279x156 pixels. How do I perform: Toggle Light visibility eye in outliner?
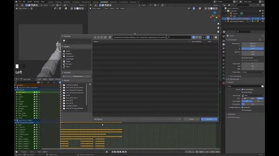point(262,16)
